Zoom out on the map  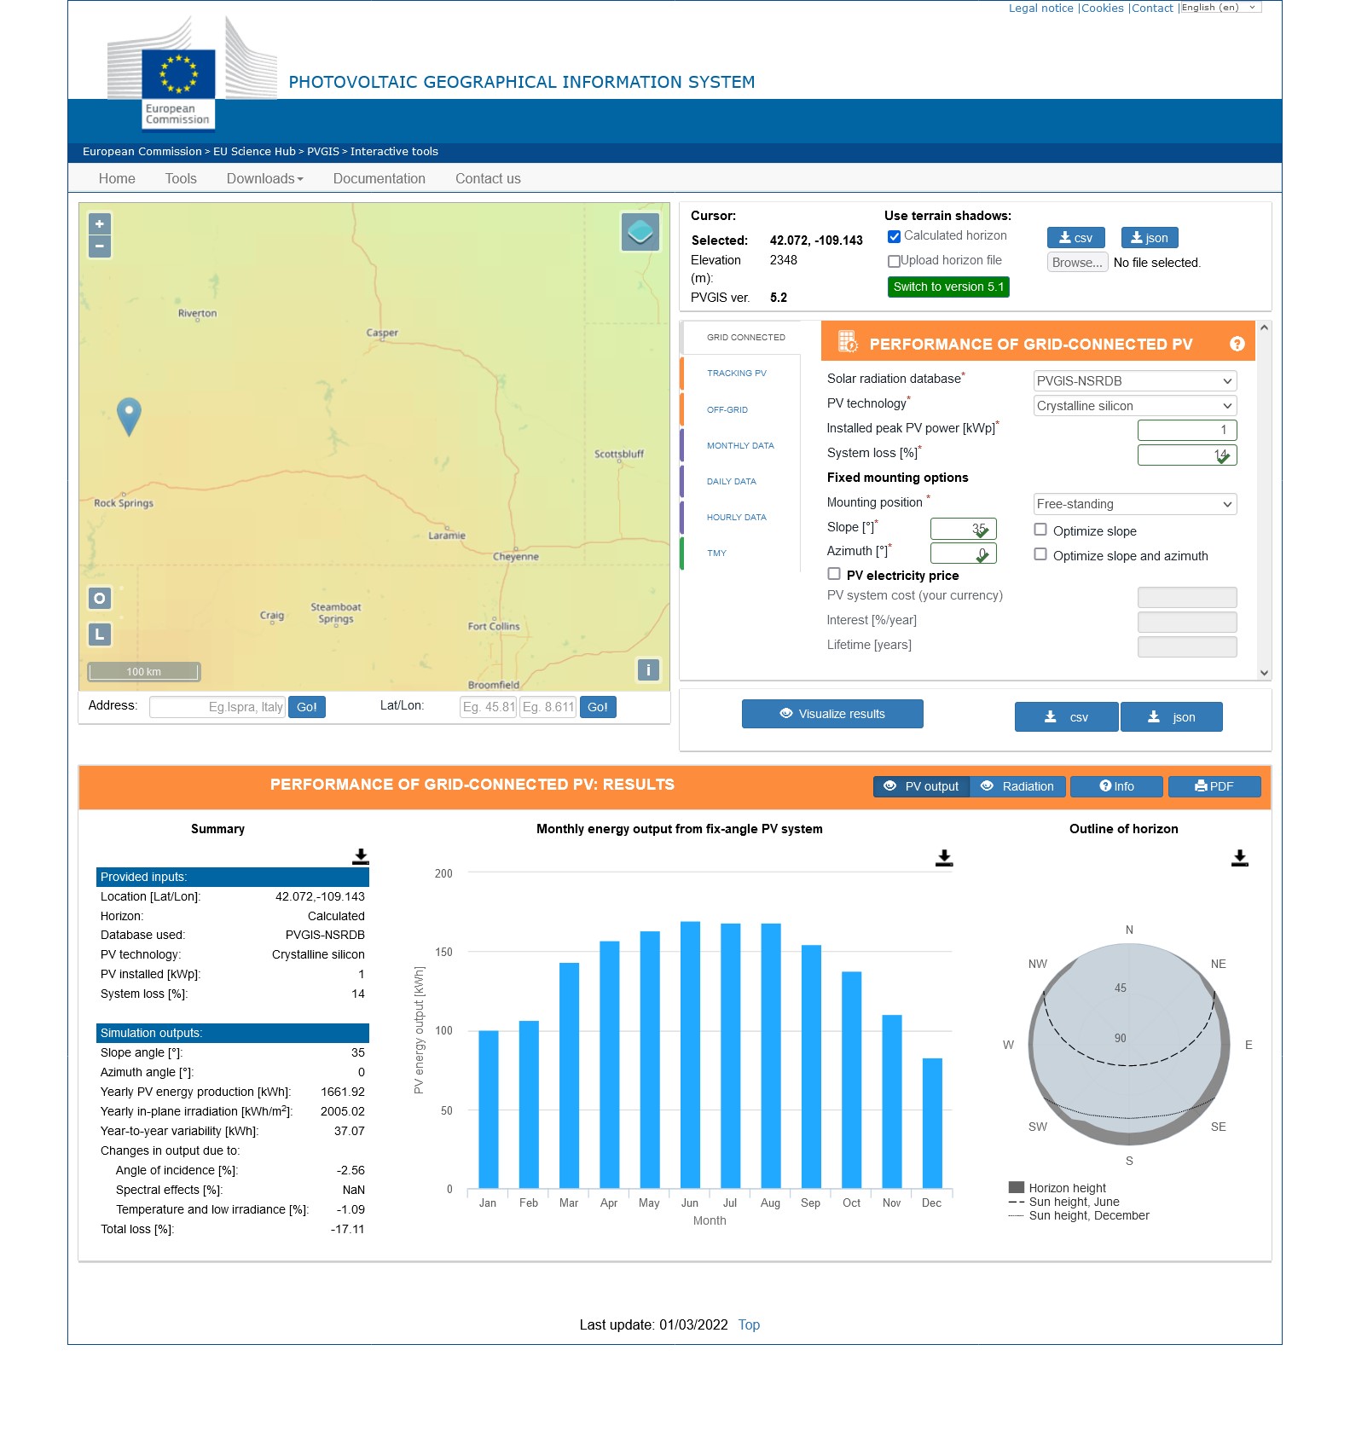pyautogui.click(x=100, y=246)
